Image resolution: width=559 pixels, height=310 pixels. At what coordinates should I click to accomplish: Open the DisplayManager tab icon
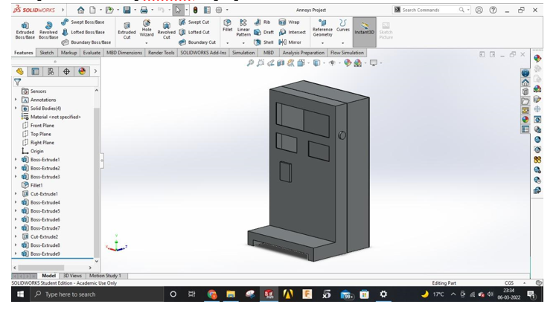(x=82, y=71)
